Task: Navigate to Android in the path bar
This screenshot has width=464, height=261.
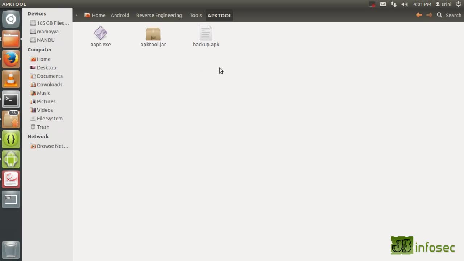Action: click(120, 15)
